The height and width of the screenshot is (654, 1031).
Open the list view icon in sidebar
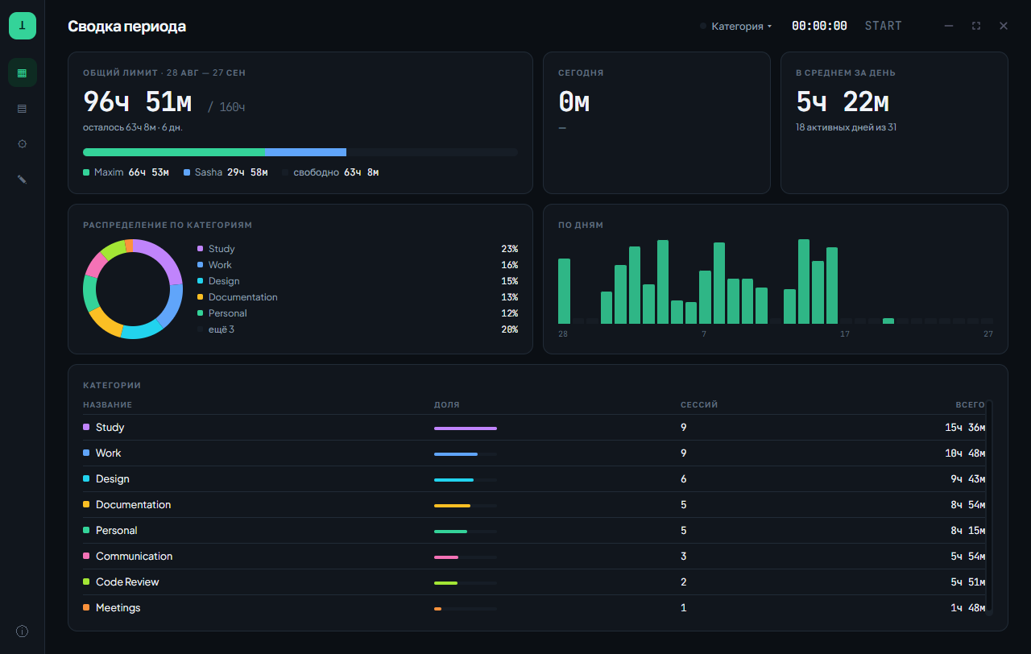pos(23,108)
